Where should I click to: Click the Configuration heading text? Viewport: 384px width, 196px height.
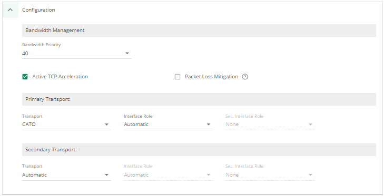38,10
